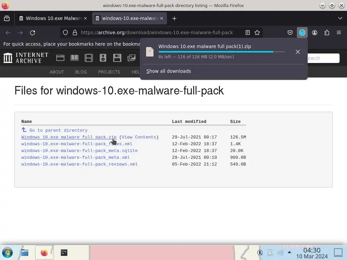Open ABOUT in the archive navigation
347x260 pixels.
57,72
